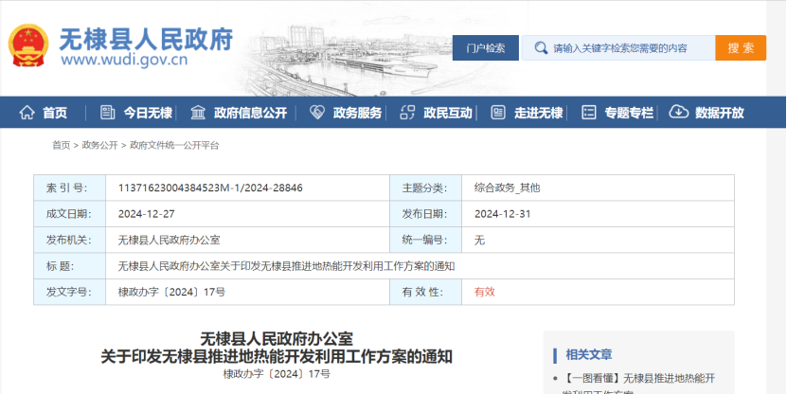The width and height of the screenshot is (787, 394).
Task: Click the chat icon beside 政民互动
Action: (x=407, y=113)
